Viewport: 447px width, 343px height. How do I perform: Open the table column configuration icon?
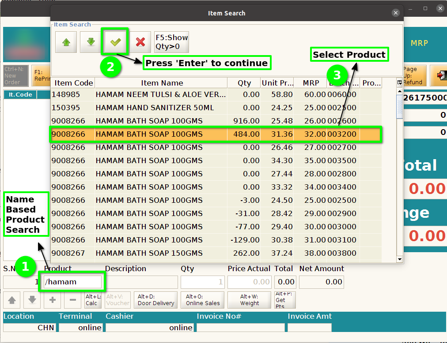coord(399,83)
